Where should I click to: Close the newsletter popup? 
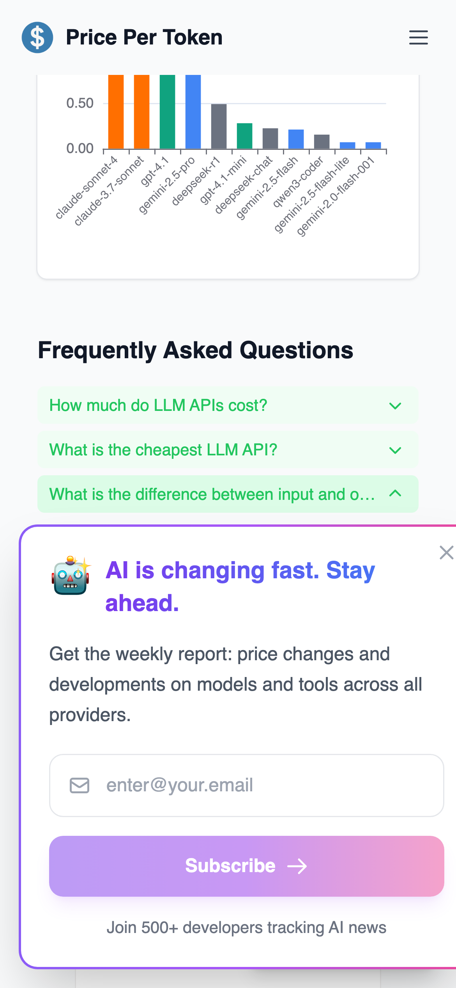click(x=446, y=553)
